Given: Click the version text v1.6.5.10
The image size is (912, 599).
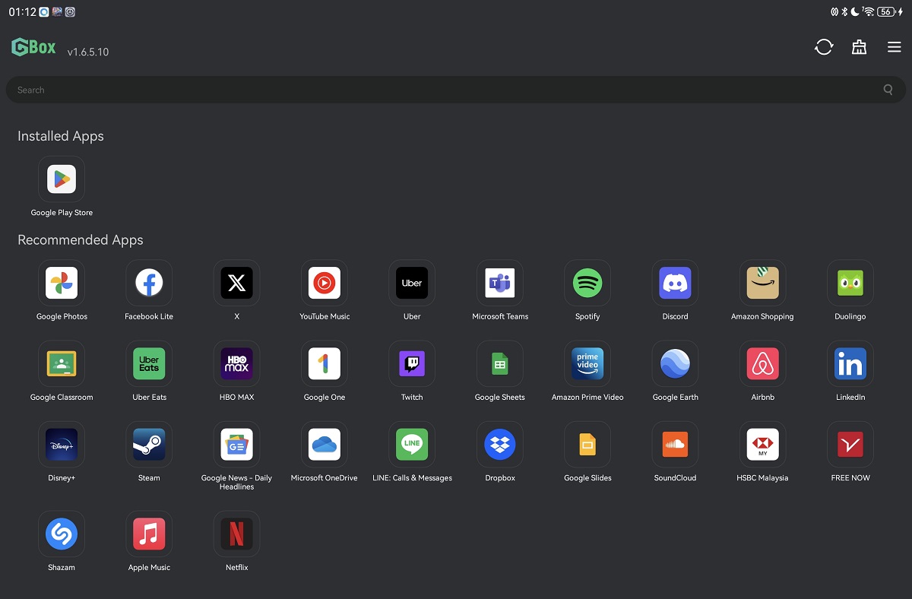Looking at the screenshot, I should (88, 52).
